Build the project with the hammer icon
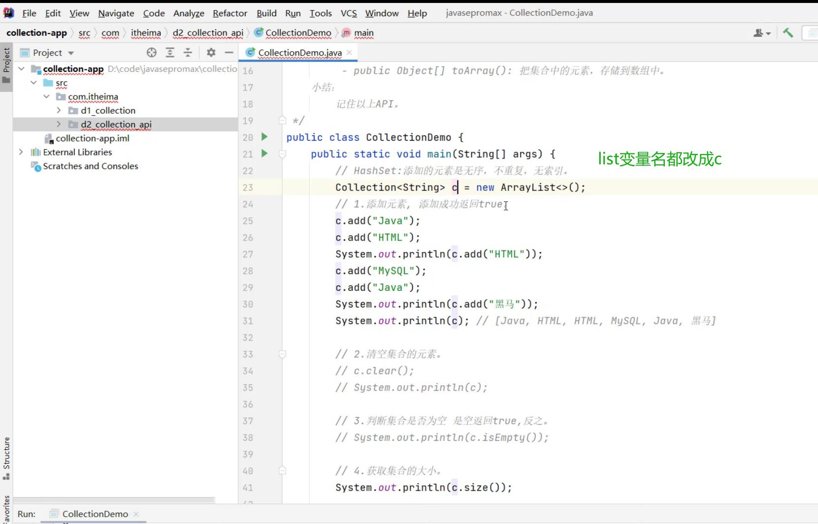 (788, 33)
